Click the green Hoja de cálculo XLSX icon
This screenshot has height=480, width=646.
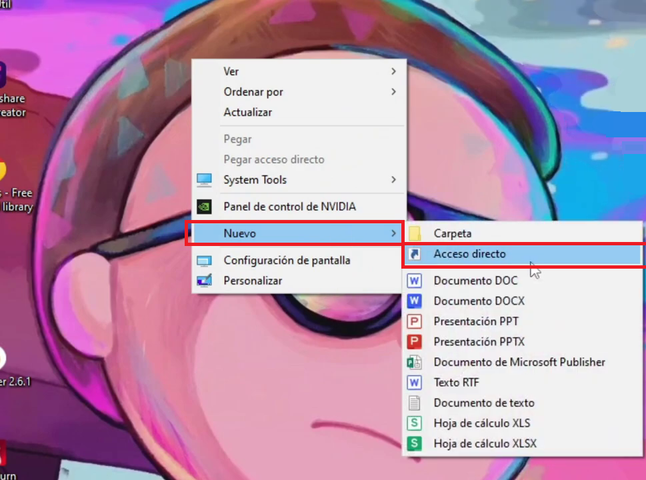[415, 443]
